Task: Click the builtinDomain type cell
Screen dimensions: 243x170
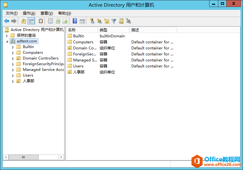Action: (x=112, y=36)
